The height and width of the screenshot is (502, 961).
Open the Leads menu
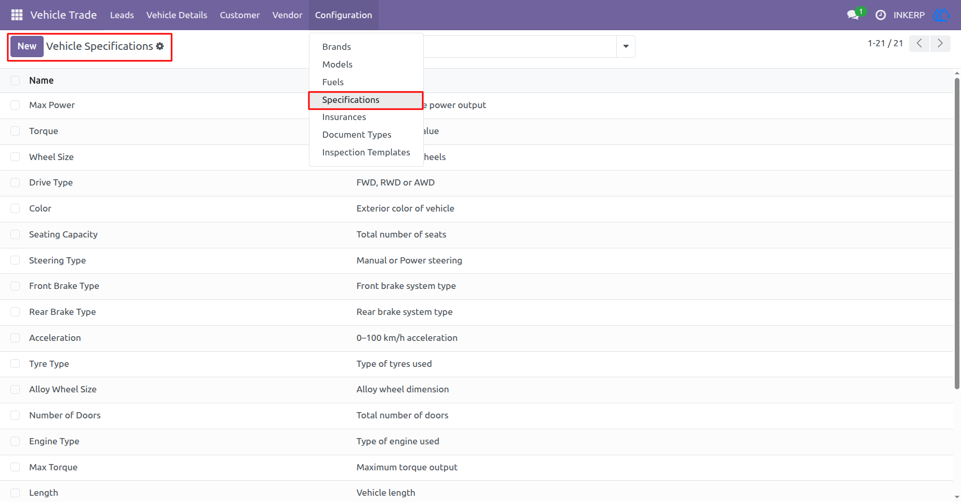click(122, 15)
